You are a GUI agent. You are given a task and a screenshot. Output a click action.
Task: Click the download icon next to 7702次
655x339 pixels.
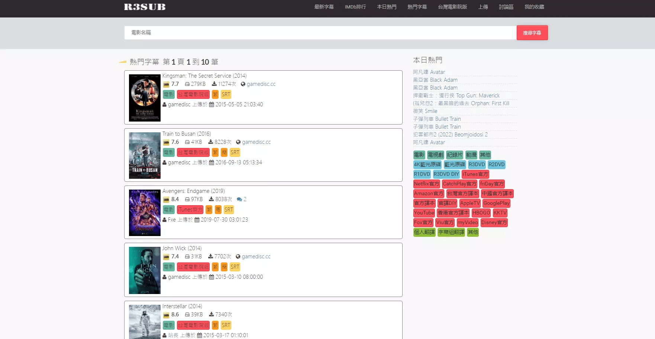[x=210, y=256]
